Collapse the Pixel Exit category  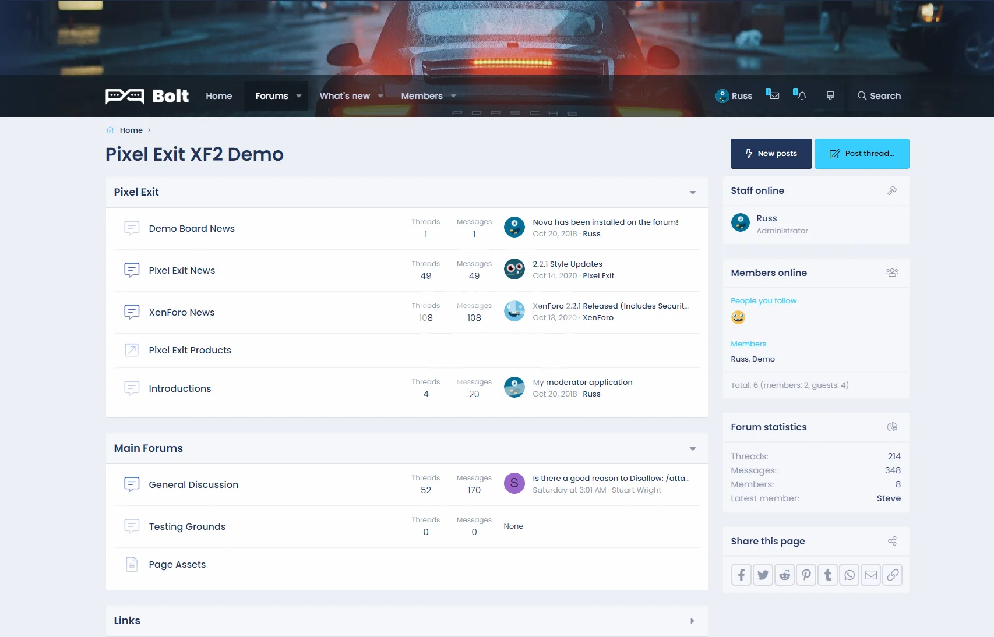[x=693, y=193]
